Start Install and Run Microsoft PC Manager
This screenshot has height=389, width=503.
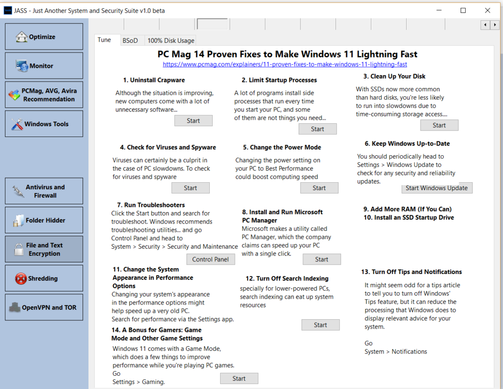pyautogui.click(x=322, y=259)
